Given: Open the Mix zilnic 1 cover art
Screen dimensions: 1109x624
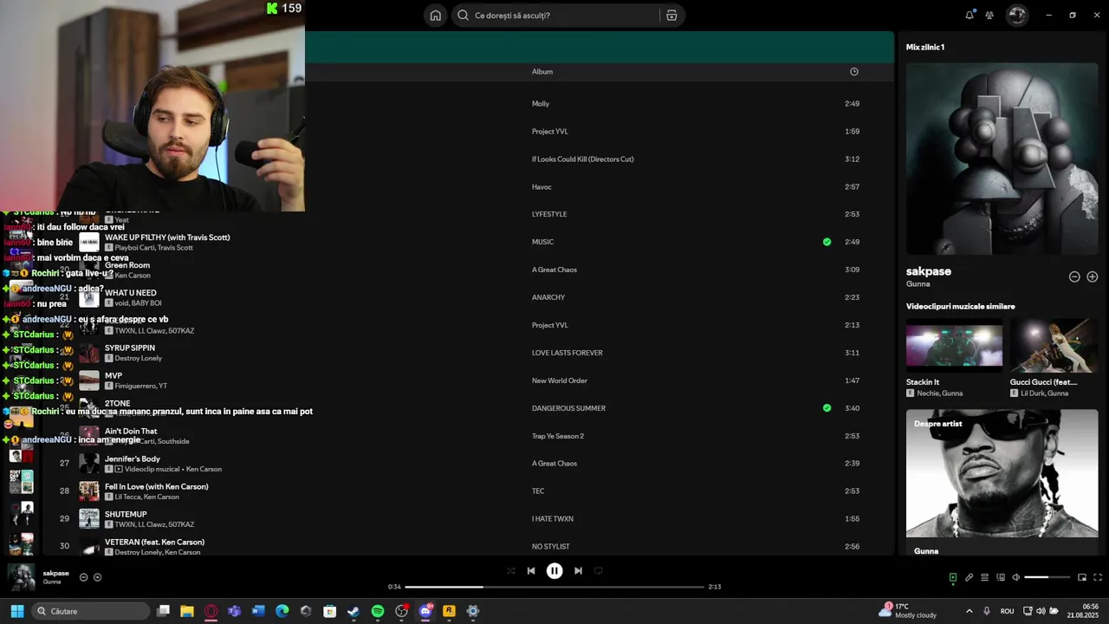Looking at the screenshot, I should (x=1002, y=159).
